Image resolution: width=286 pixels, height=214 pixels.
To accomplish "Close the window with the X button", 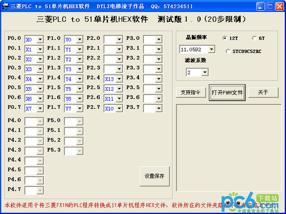I will click(279, 7).
